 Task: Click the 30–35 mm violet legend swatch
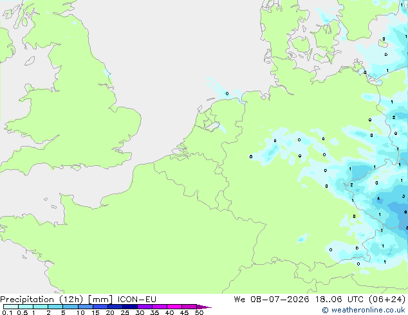(x=145, y=307)
